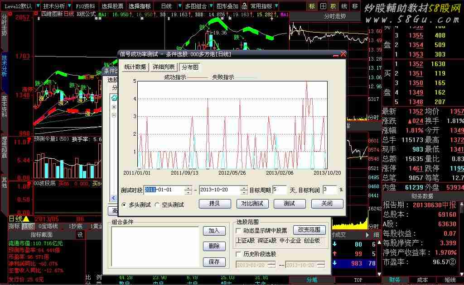
Task: Click the F10资料 menu item
Action: [85, 6]
